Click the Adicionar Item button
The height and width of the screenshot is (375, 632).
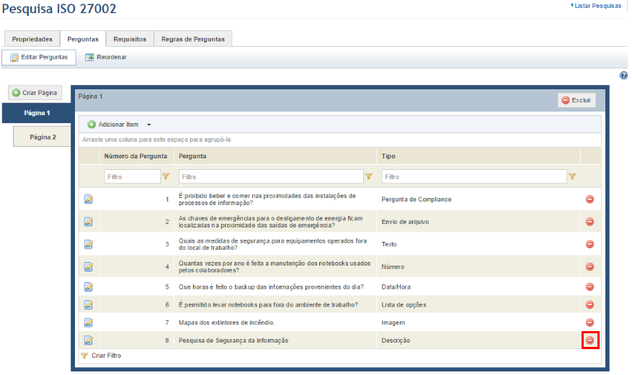[x=113, y=125]
